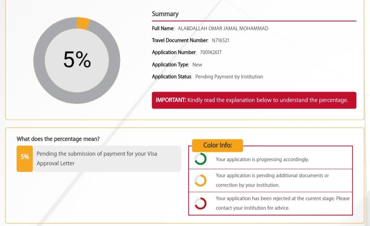The width and height of the screenshot is (370, 226).
Task: Click the travel document number N716521
Action: click(x=220, y=40)
